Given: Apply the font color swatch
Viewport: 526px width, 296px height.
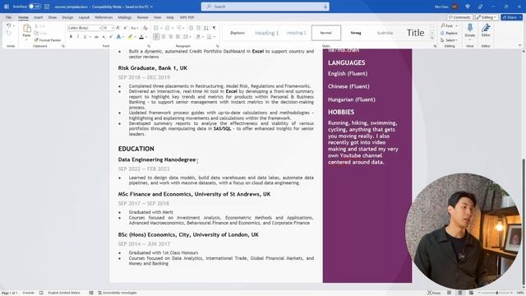Looking at the screenshot, I should click(x=141, y=36).
